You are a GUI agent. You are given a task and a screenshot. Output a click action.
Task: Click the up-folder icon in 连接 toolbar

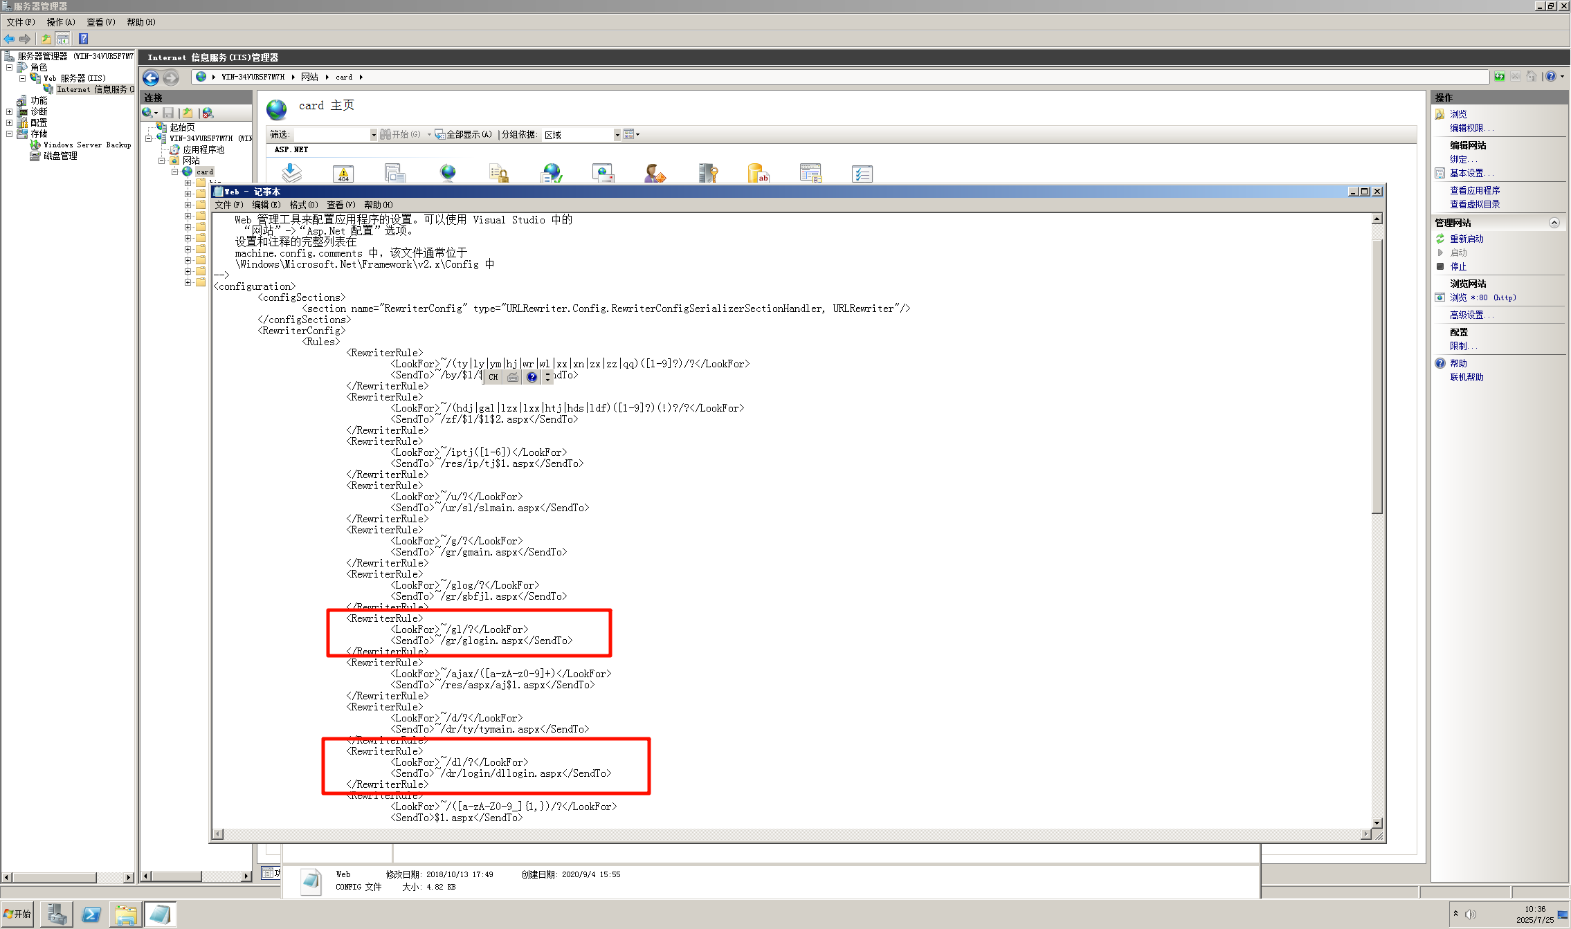(x=188, y=113)
